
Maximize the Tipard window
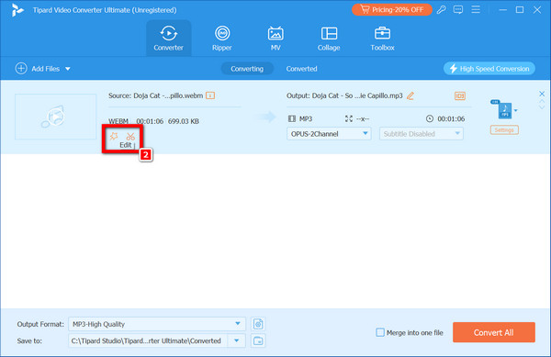pos(520,10)
